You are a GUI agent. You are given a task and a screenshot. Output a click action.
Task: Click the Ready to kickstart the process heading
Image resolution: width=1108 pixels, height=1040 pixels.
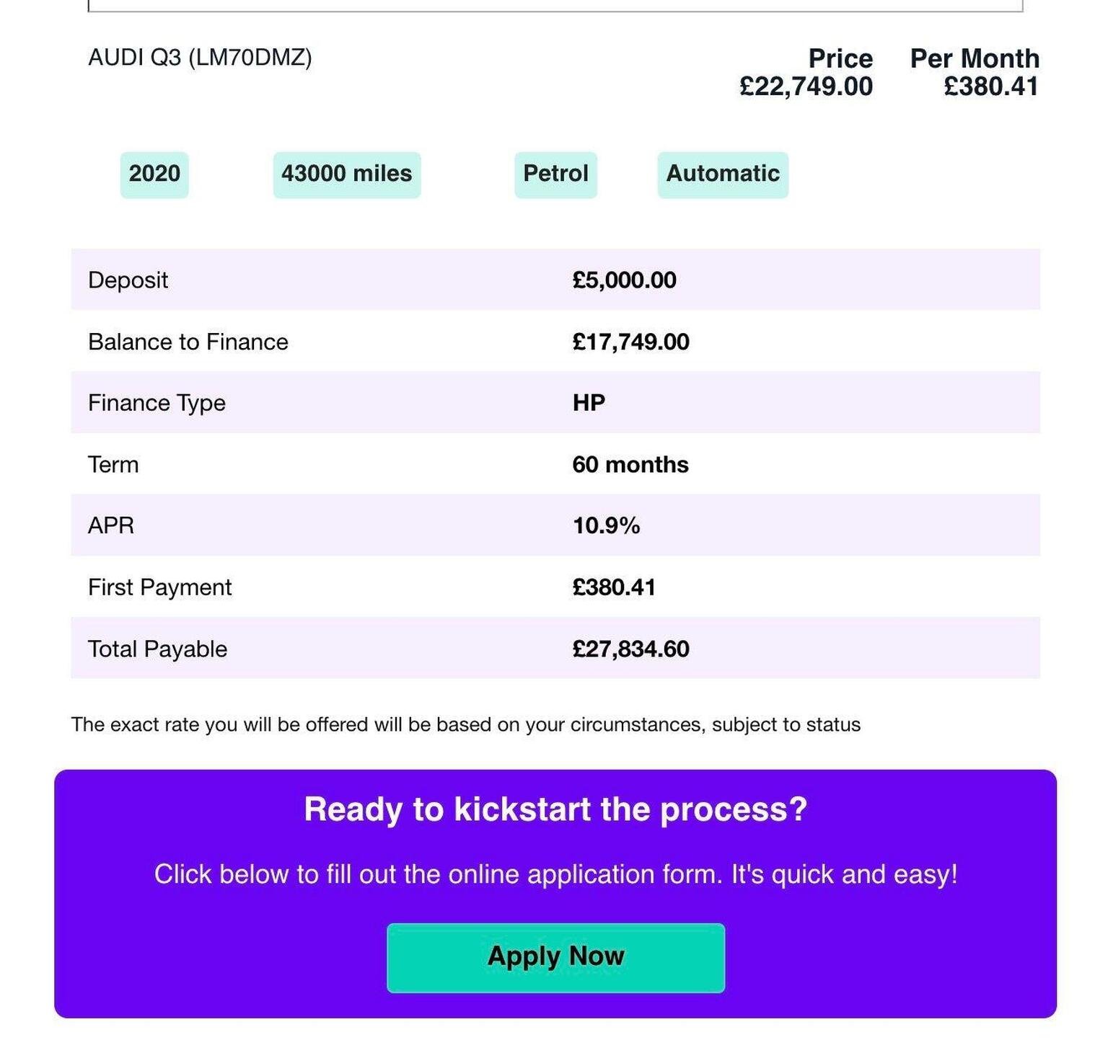(x=555, y=809)
